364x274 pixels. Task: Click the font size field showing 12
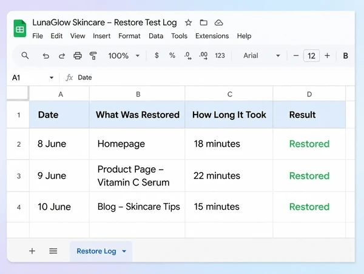point(311,56)
